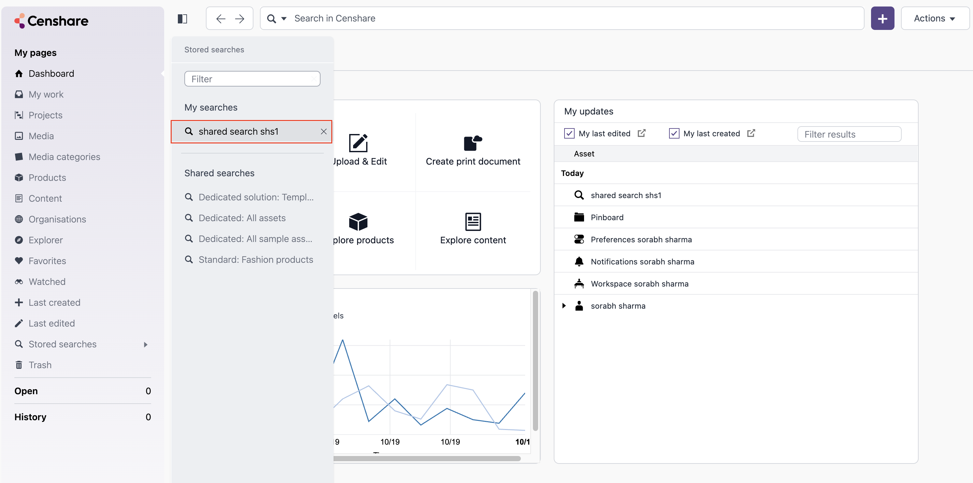
Task: Open My last created in new page icon
Action: [x=751, y=133]
